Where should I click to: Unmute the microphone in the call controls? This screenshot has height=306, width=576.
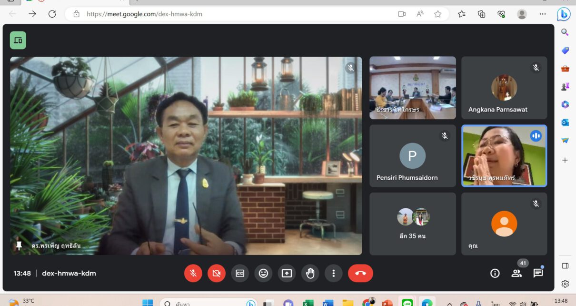[x=193, y=273]
